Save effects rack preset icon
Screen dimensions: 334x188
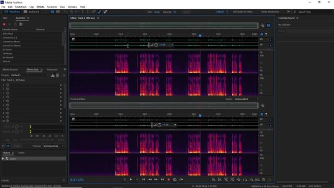[53, 75]
